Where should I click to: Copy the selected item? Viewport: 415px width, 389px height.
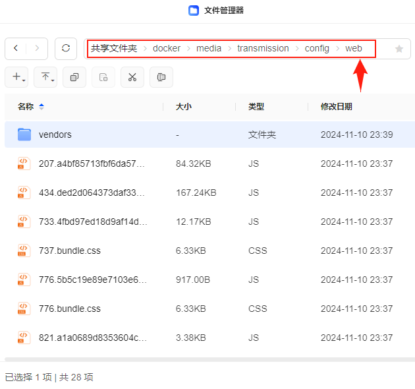74,77
